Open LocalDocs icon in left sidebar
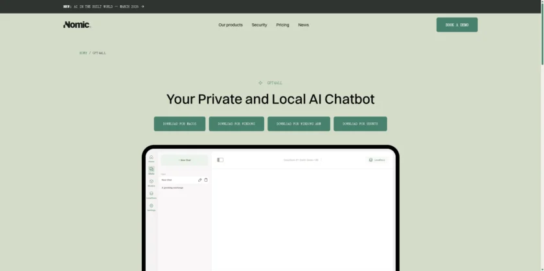Image resolution: width=544 pixels, height=271 pixels. coord(151,195)
